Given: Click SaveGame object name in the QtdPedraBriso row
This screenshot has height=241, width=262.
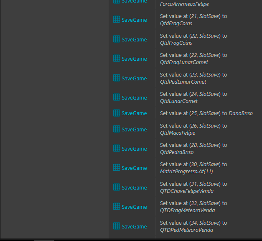Looking at the screenshot, I should pos(134,149).
